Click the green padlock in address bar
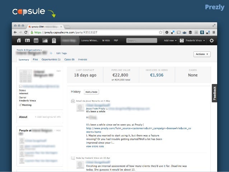 pyautogui.click(x=32, y=32)
